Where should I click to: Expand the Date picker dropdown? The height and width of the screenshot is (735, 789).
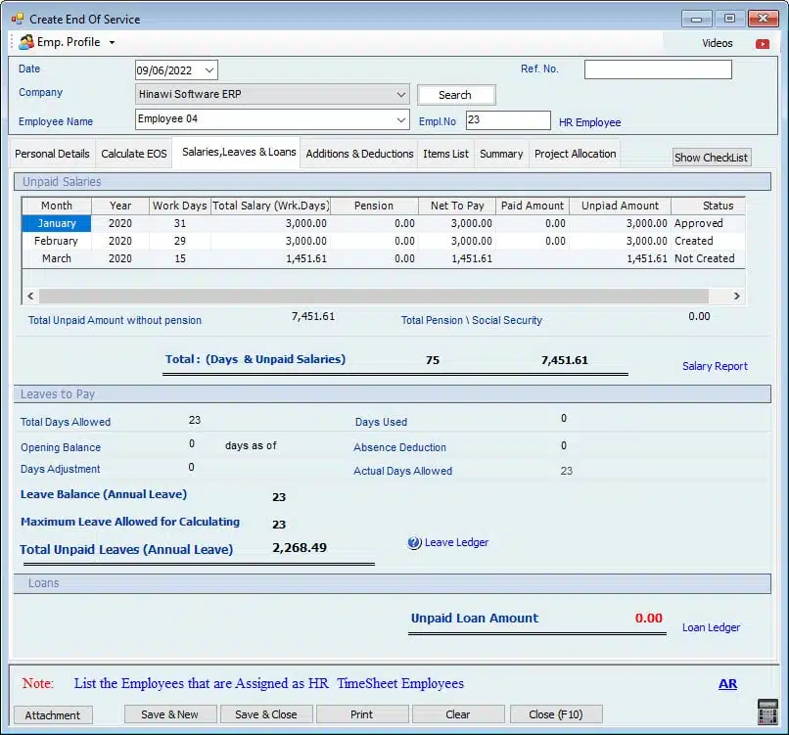tap(209, 70)
